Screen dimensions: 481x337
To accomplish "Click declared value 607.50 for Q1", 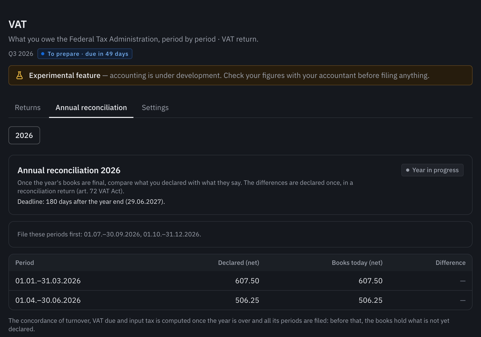I will [x=247, y=281].
